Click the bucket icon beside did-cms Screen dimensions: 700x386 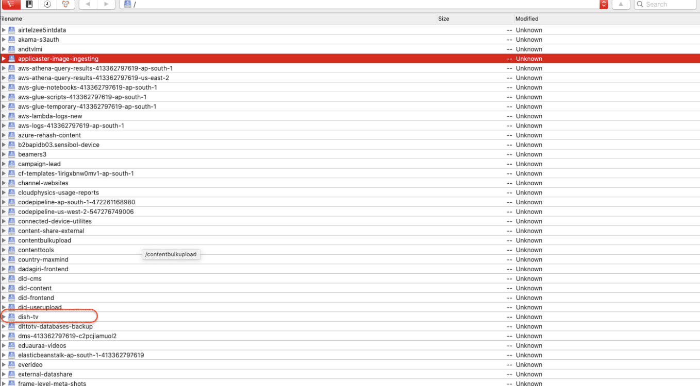(11, 278)
